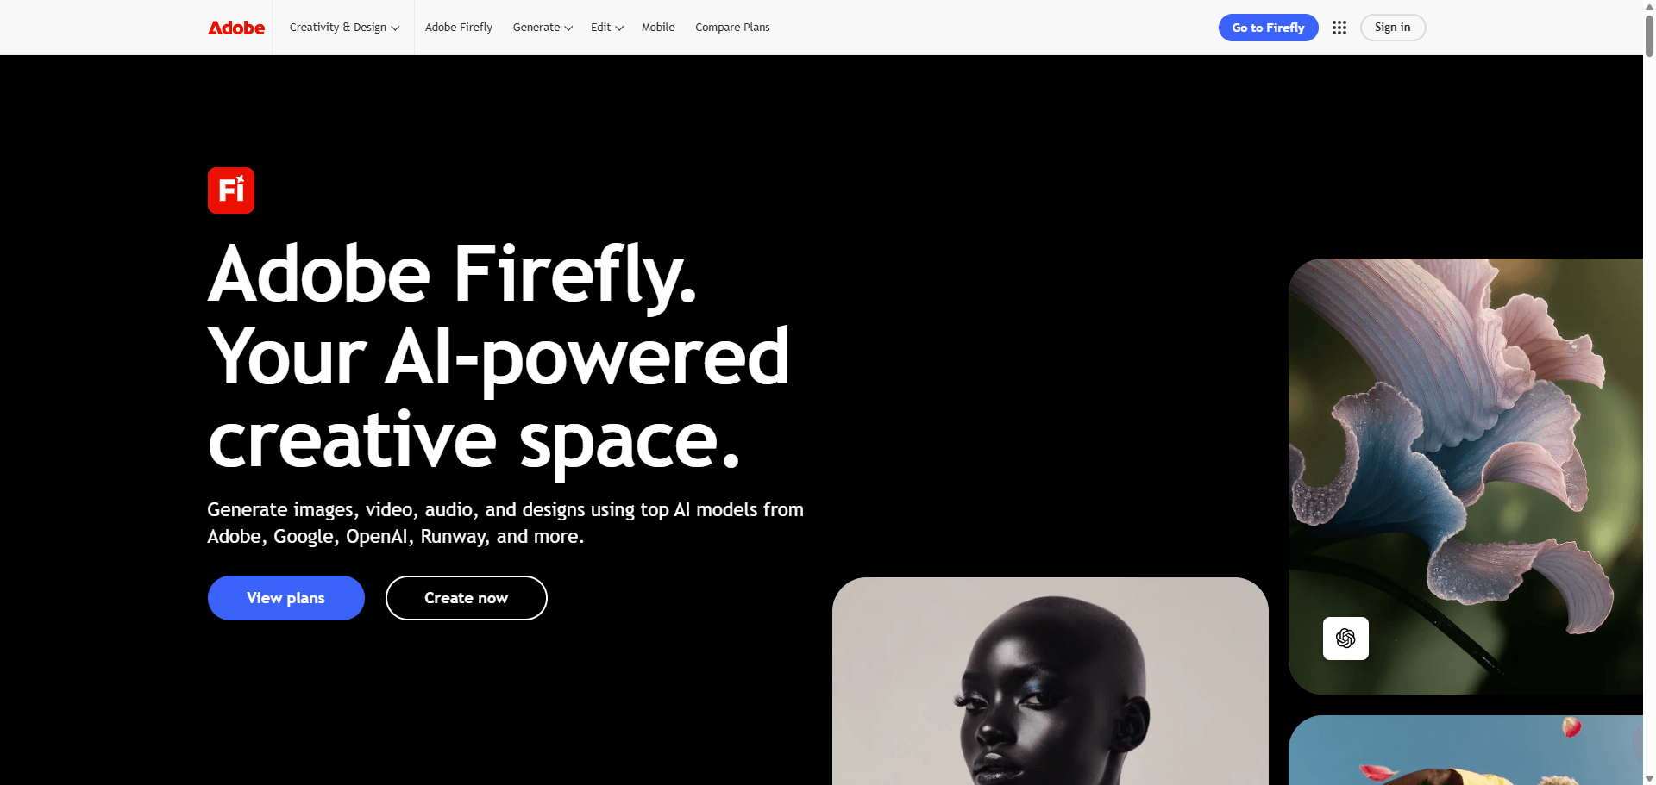Screen dimensions: 1656x785
Task: Go to the Mobile nav item
Action: (x=658, y=28)
